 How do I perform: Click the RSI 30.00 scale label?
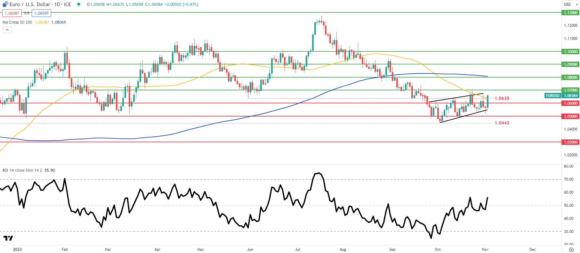pos(568,232)
